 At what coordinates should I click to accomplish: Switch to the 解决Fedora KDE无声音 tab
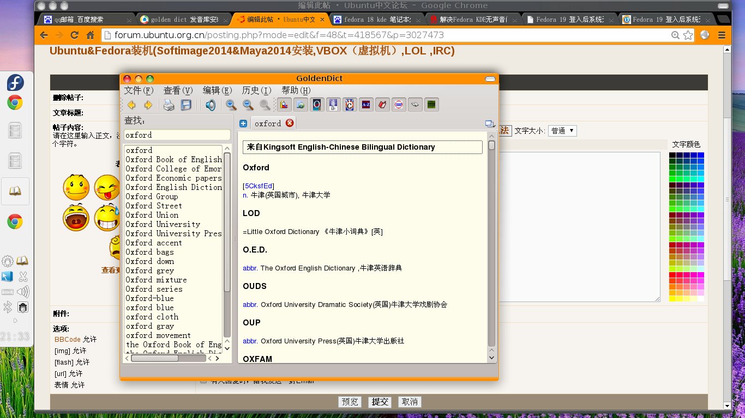click(x=473, y=19)
